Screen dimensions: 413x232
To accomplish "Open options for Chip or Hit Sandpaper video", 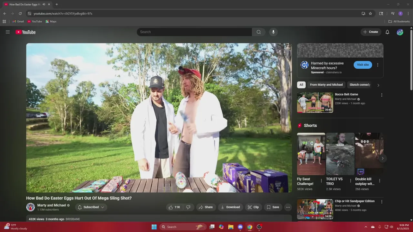I will coord(382,202).
